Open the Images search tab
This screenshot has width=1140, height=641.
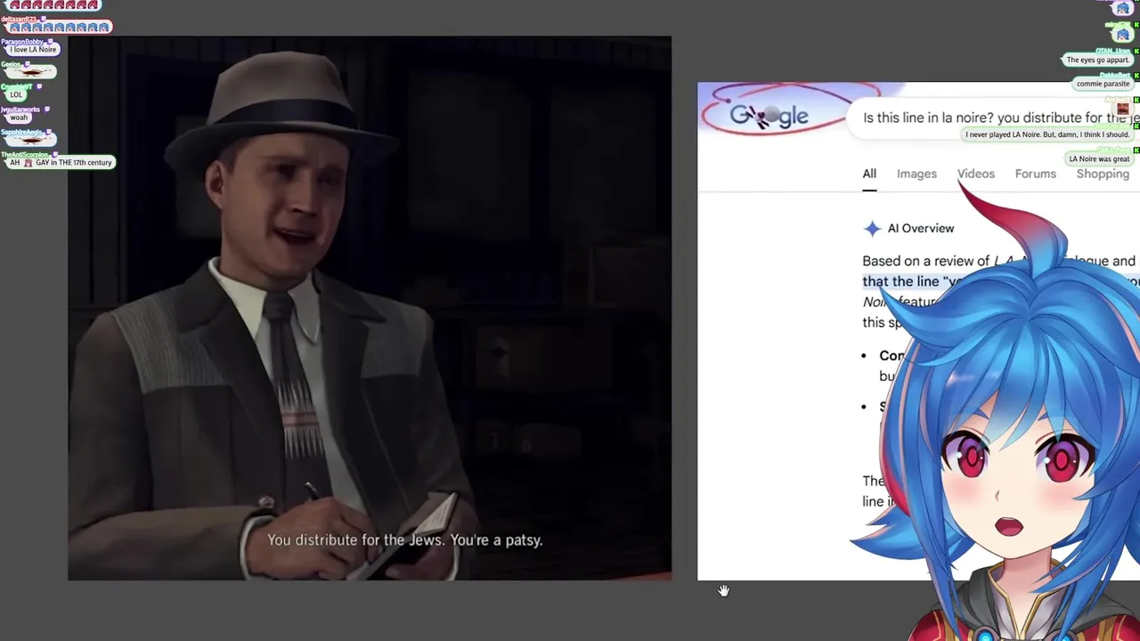coord(916,174)
